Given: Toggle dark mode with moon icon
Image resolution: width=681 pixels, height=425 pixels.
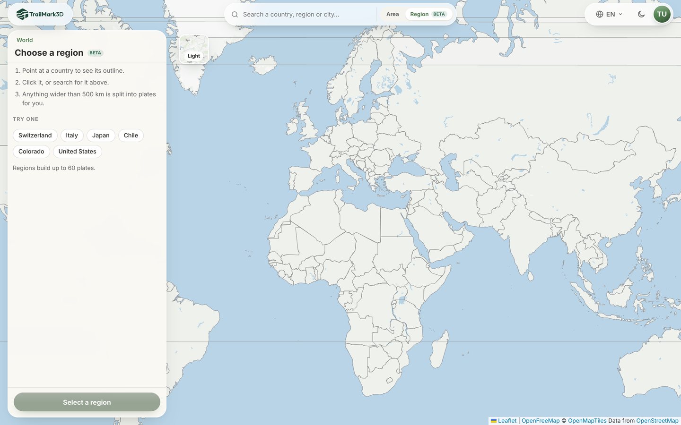Looking at the screenshot, I should pos(641,14).
